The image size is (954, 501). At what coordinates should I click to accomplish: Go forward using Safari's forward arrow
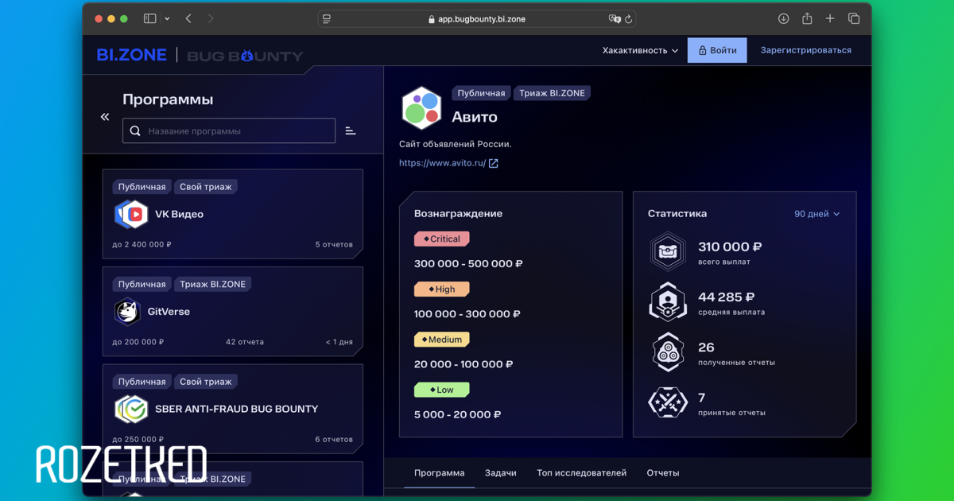pyautogui.click(x=211, y=19)
